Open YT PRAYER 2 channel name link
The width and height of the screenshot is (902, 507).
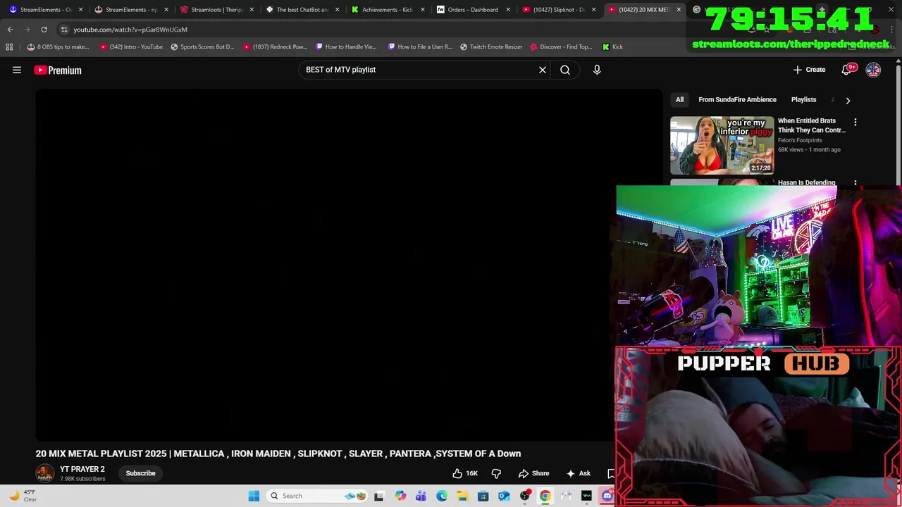[x=82, y=469]
